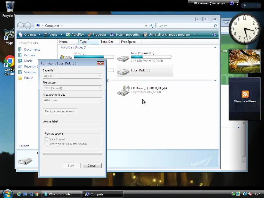Show more toolbar commands chevron

pos(195,35)
